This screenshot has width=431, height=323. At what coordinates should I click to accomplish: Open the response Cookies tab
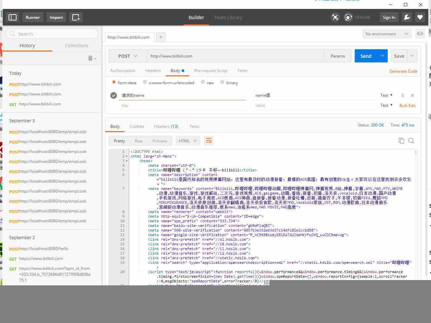137,126
